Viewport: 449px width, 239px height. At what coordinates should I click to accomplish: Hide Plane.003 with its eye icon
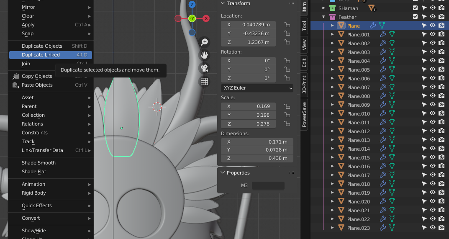[x=433, y=52]
